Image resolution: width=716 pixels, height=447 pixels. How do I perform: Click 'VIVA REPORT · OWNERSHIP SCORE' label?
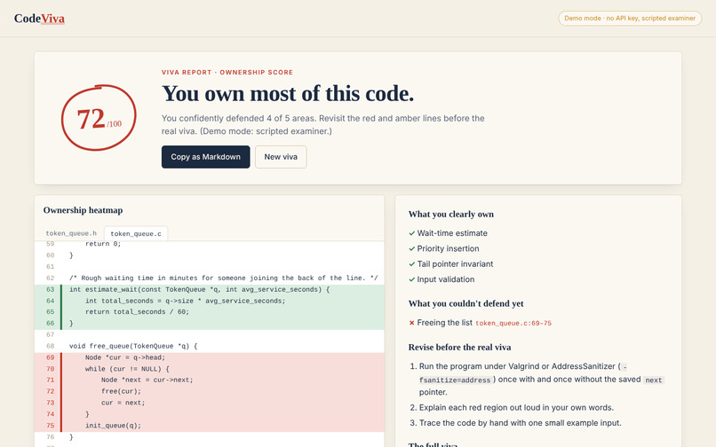click(227, 72)
